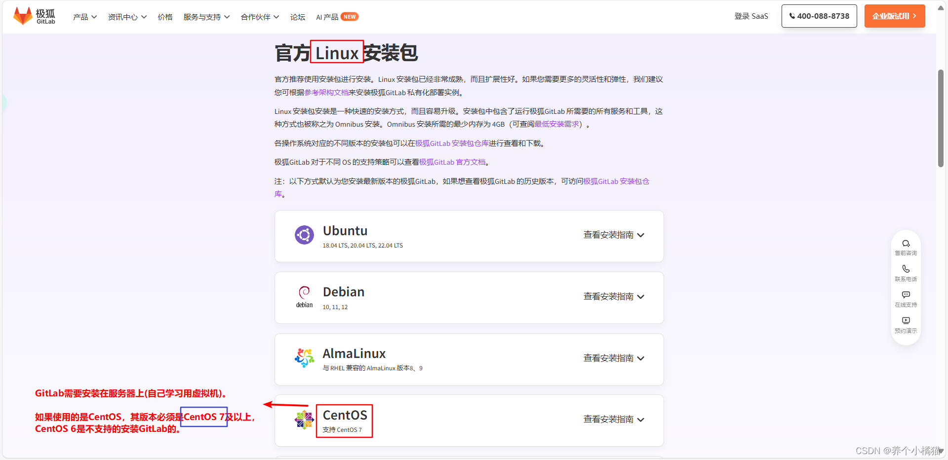The image size is (948, 460).
Task: Click the '支持 CentOS 7' text
Action: 342,430
